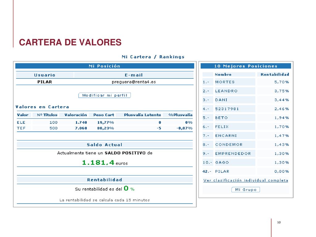
Task: Click the username PILAR under Usuario
Action: pyautogui.click(x=44, y=82)
